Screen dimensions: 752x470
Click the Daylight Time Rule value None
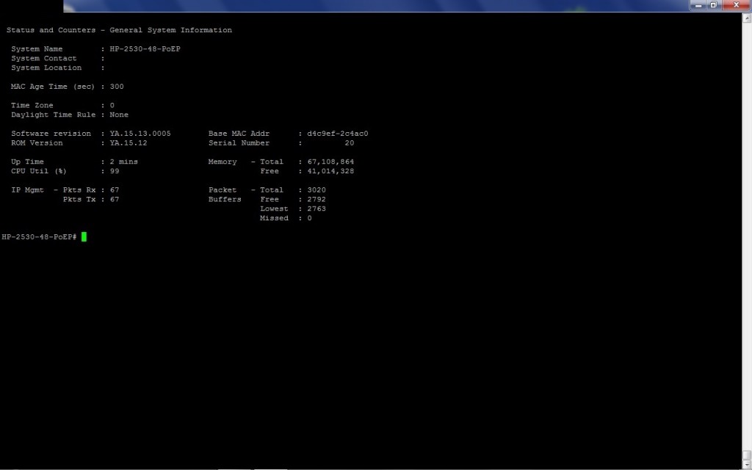tap(119, 115)
